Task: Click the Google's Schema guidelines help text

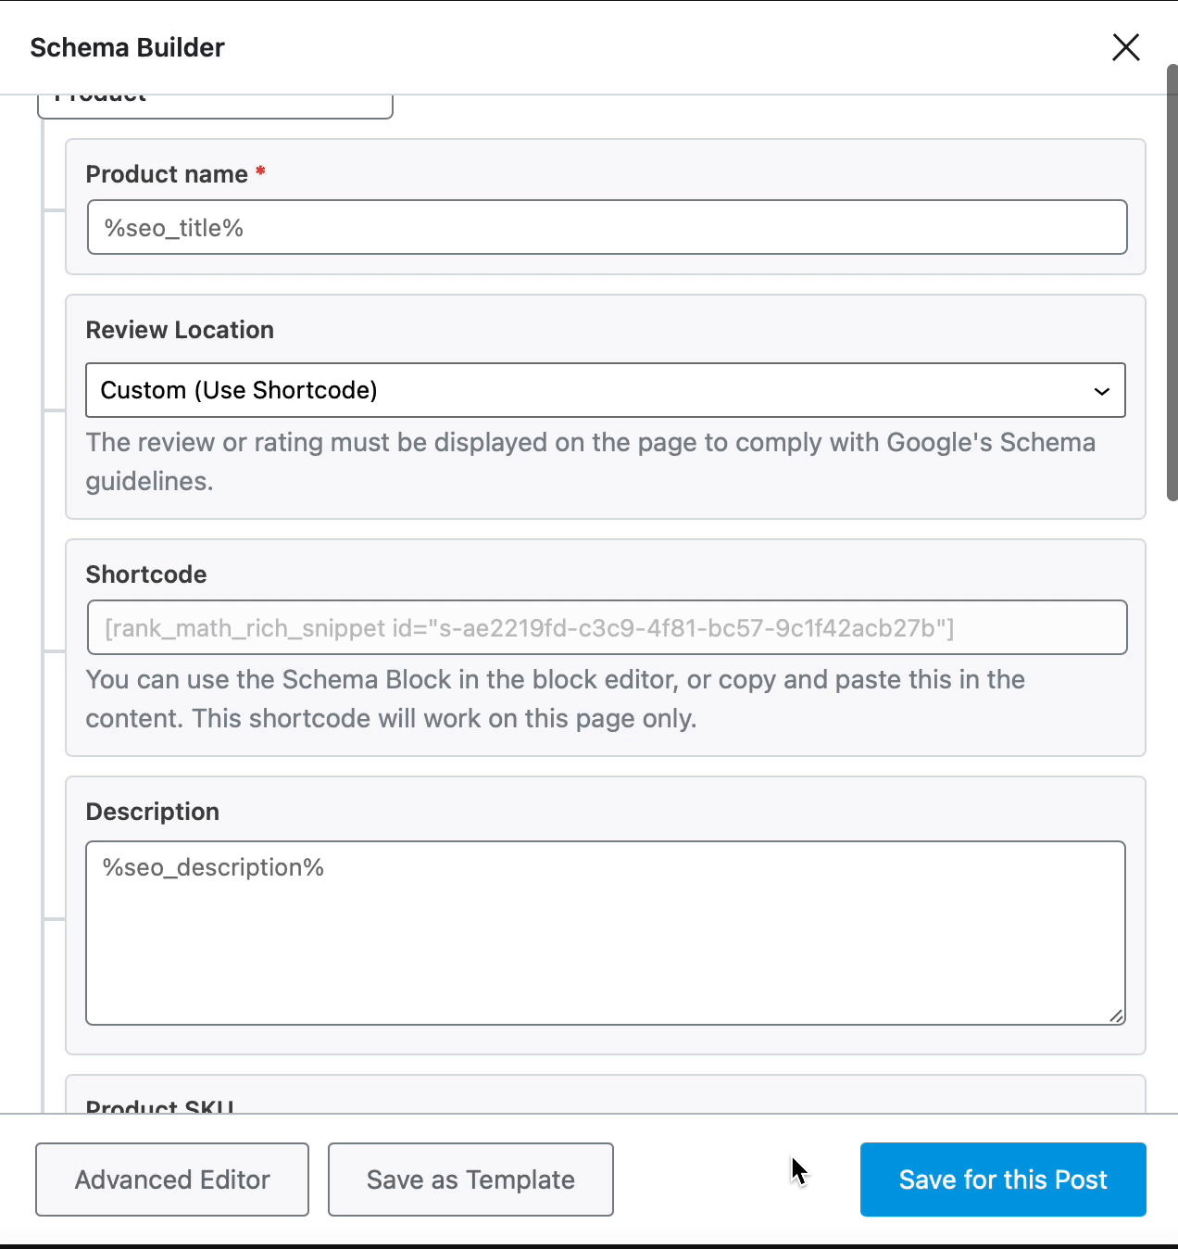Action: [590, 461]
